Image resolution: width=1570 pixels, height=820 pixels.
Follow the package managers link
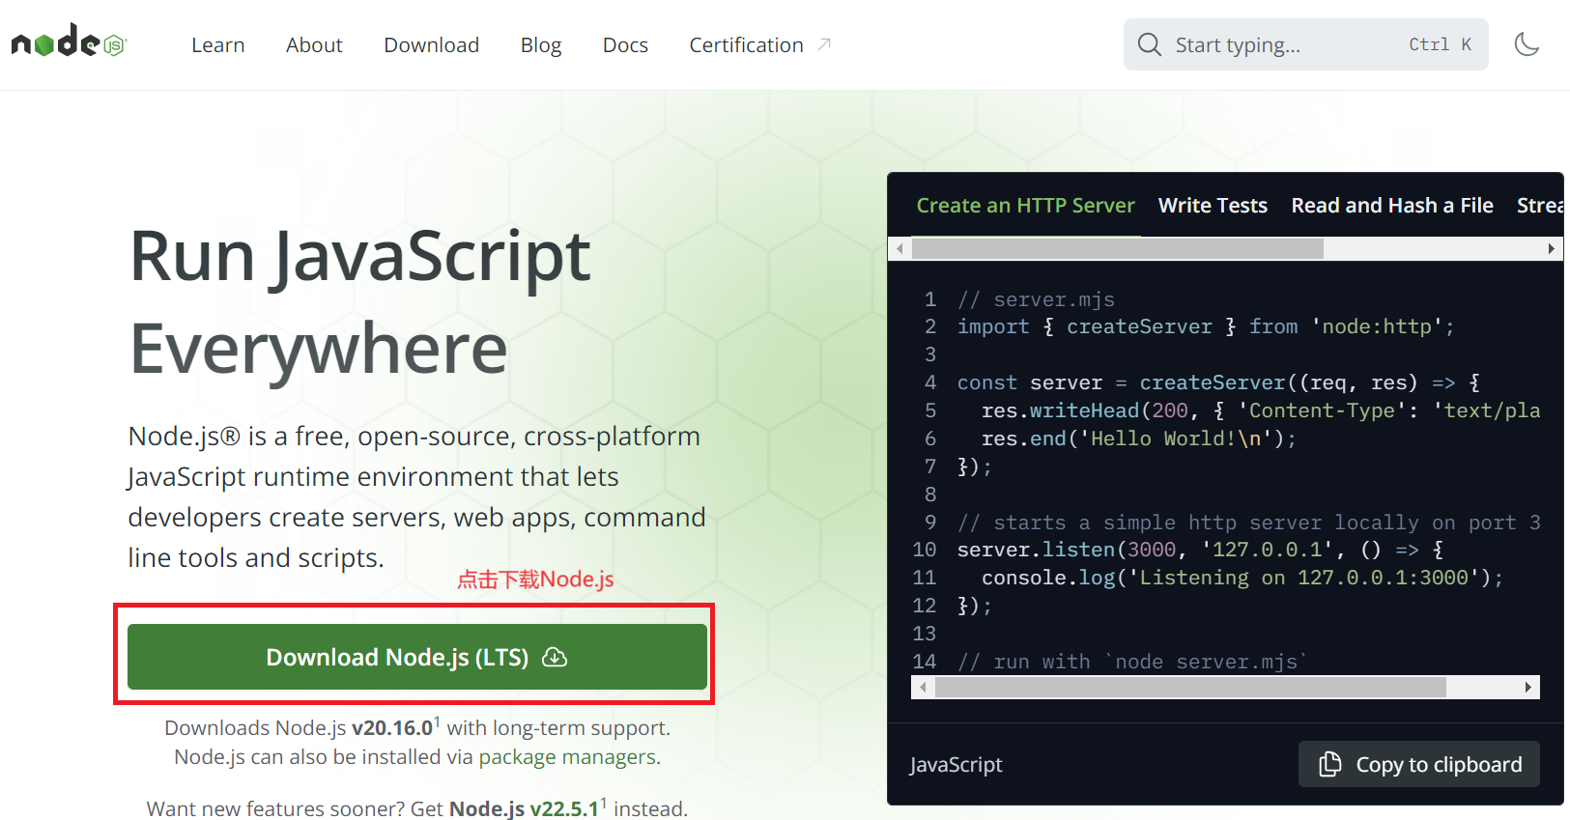pos(567,757)
